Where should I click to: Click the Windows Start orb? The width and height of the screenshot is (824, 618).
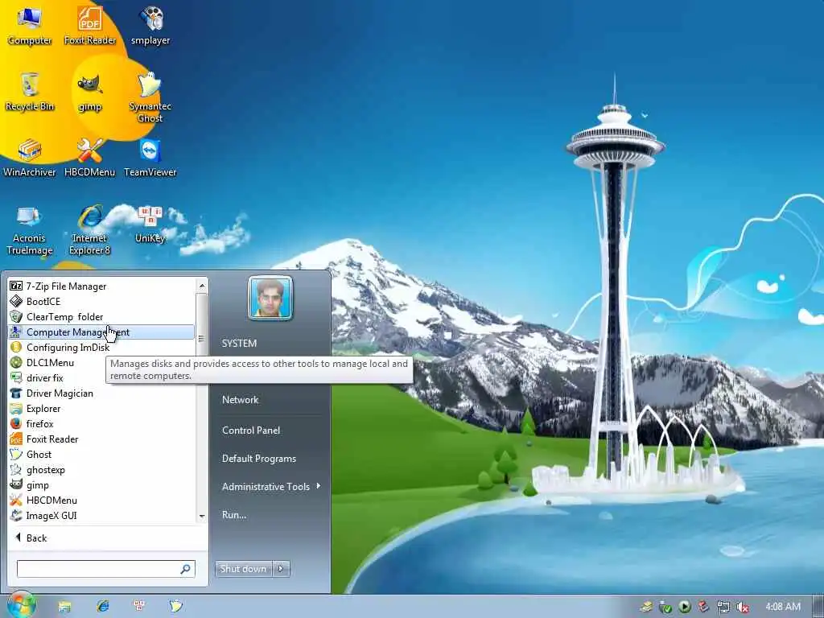click(x=21, y=604)
